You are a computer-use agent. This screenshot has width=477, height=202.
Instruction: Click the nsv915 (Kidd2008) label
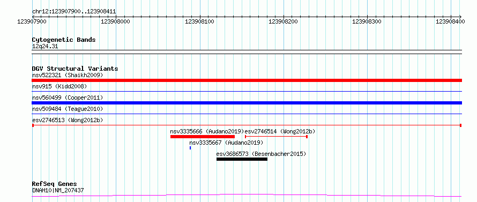pyautogui.click(x=59, y=86)
